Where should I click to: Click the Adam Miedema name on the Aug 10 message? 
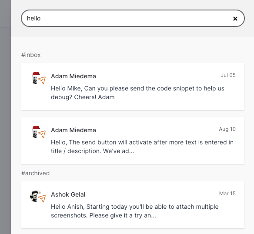coord(74,130)
